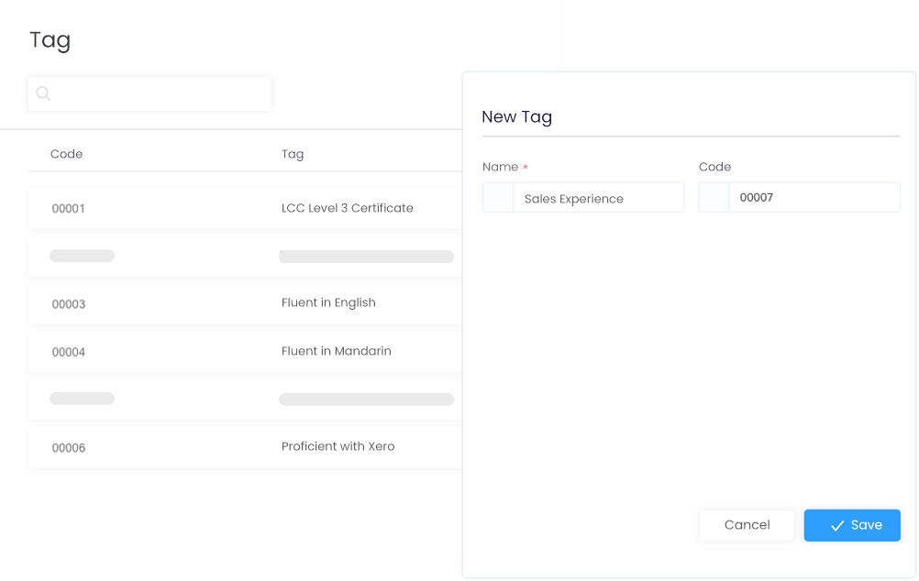Click code 00003 in the table
This screenshot has width=919, height=581.
(x=69, y=304)
